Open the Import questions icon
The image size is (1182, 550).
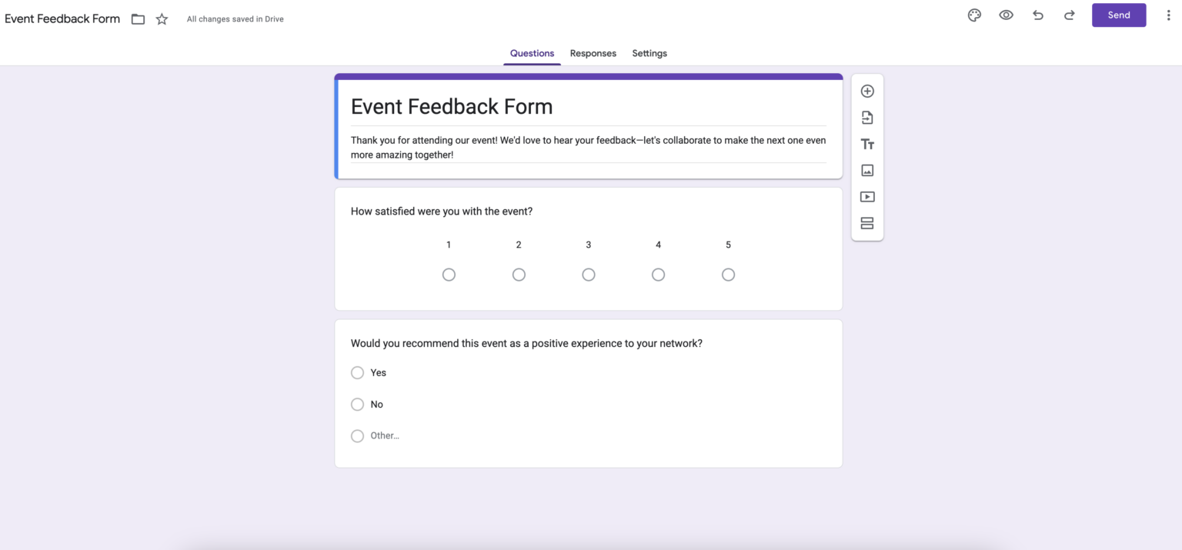point(867,117)
